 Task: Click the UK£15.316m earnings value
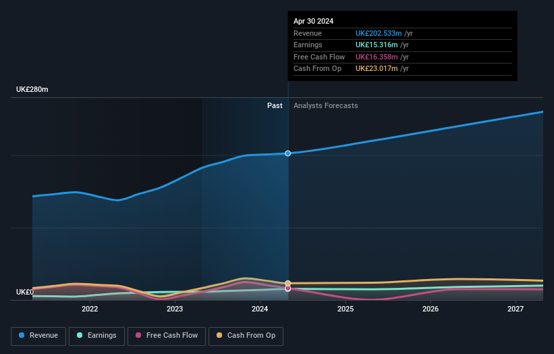pos(377,45)
